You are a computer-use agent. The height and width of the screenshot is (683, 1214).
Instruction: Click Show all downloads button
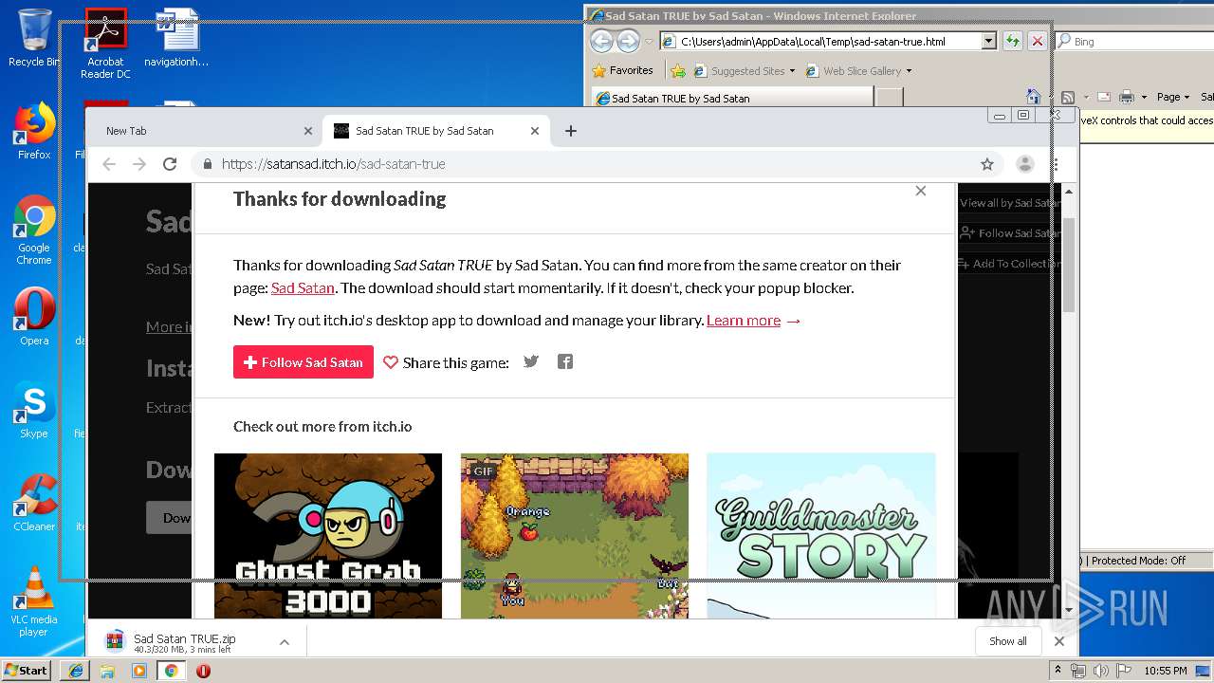1007,641
